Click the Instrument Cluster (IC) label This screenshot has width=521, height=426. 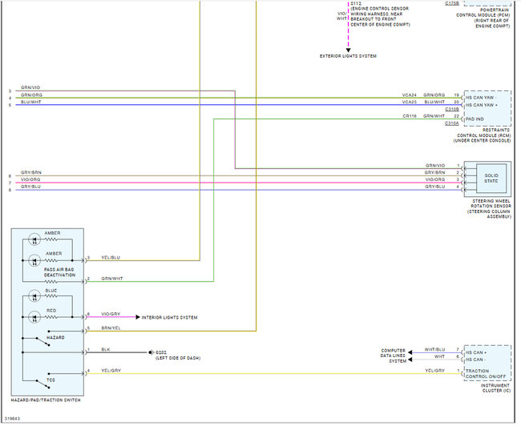click(x=495, y=388)
